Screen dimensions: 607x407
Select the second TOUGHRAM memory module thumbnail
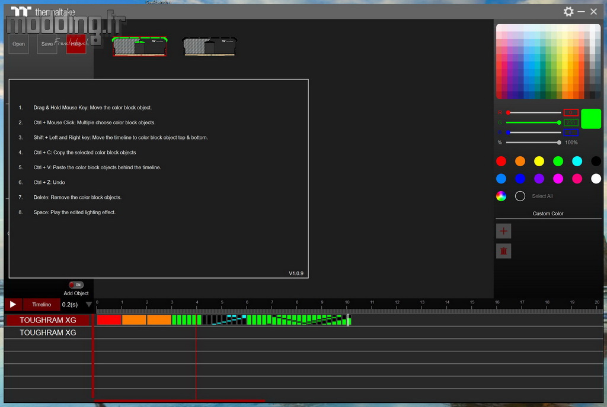pos(209,46)
